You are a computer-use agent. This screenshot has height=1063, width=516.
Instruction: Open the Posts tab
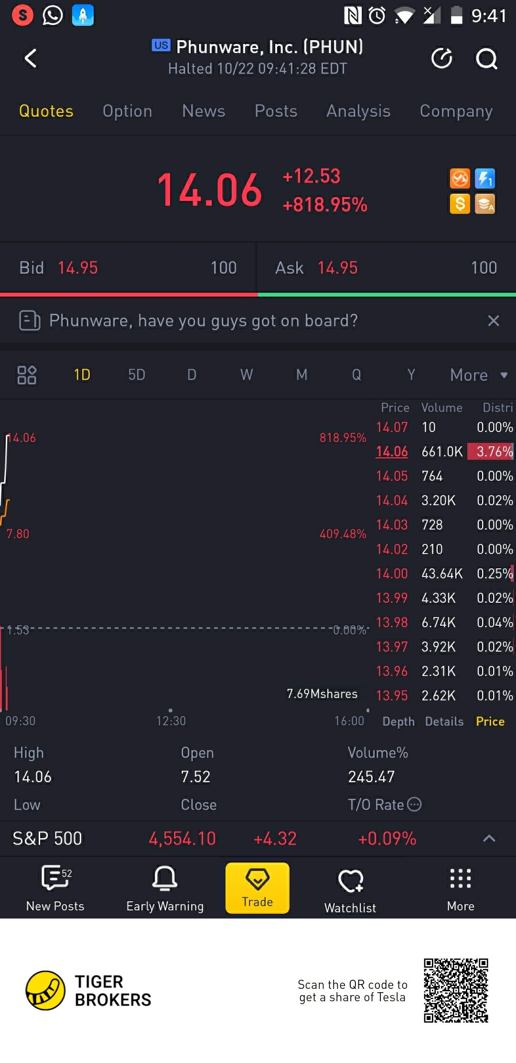[x=276, y=111]
